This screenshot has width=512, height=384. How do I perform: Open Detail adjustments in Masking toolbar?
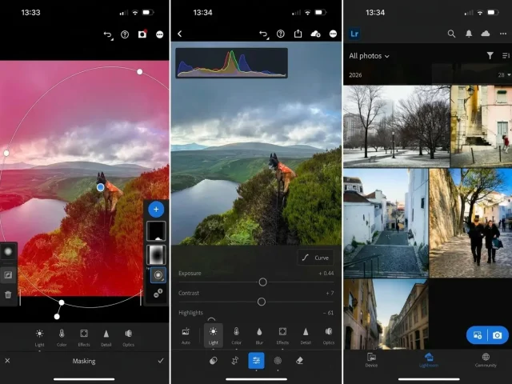click(x=106, y=338)
